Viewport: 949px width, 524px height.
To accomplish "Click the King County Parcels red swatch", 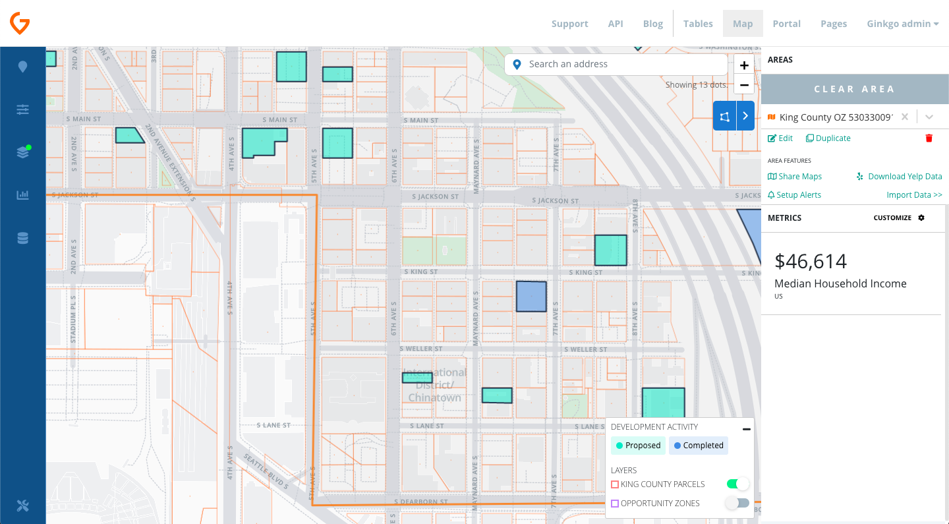I will [615, 484].
